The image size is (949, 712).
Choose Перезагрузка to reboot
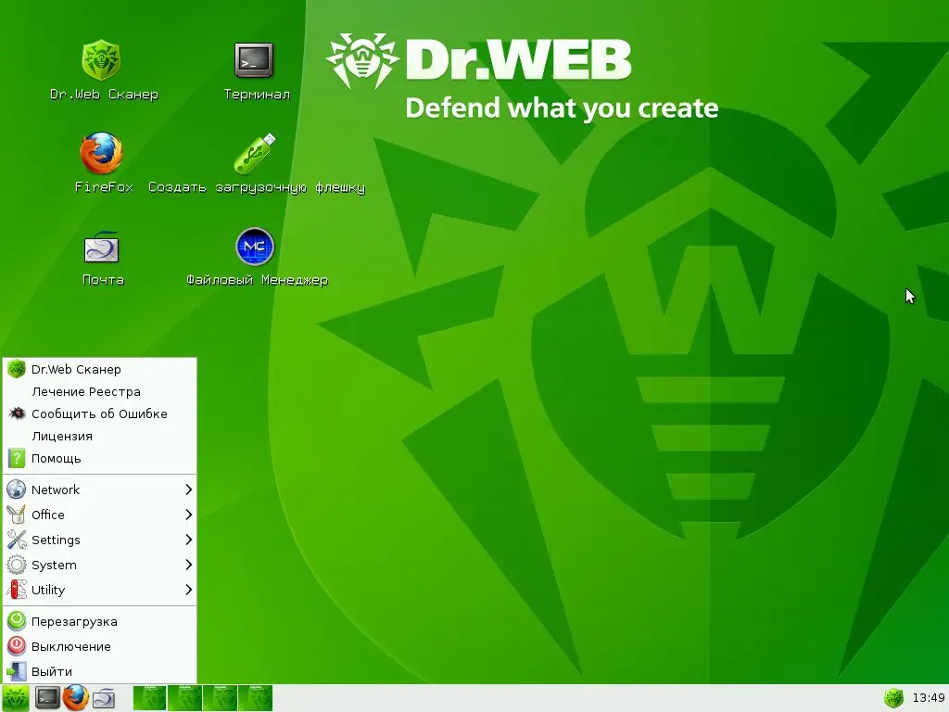tap(100, 621)
